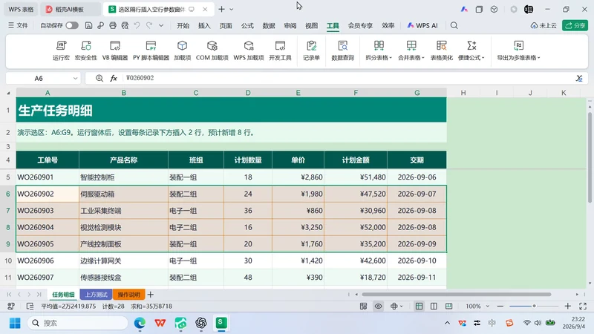Expand the quick access toolbar dropdown arrow
This screenshot has width=594, height=334.
(161, 25)
